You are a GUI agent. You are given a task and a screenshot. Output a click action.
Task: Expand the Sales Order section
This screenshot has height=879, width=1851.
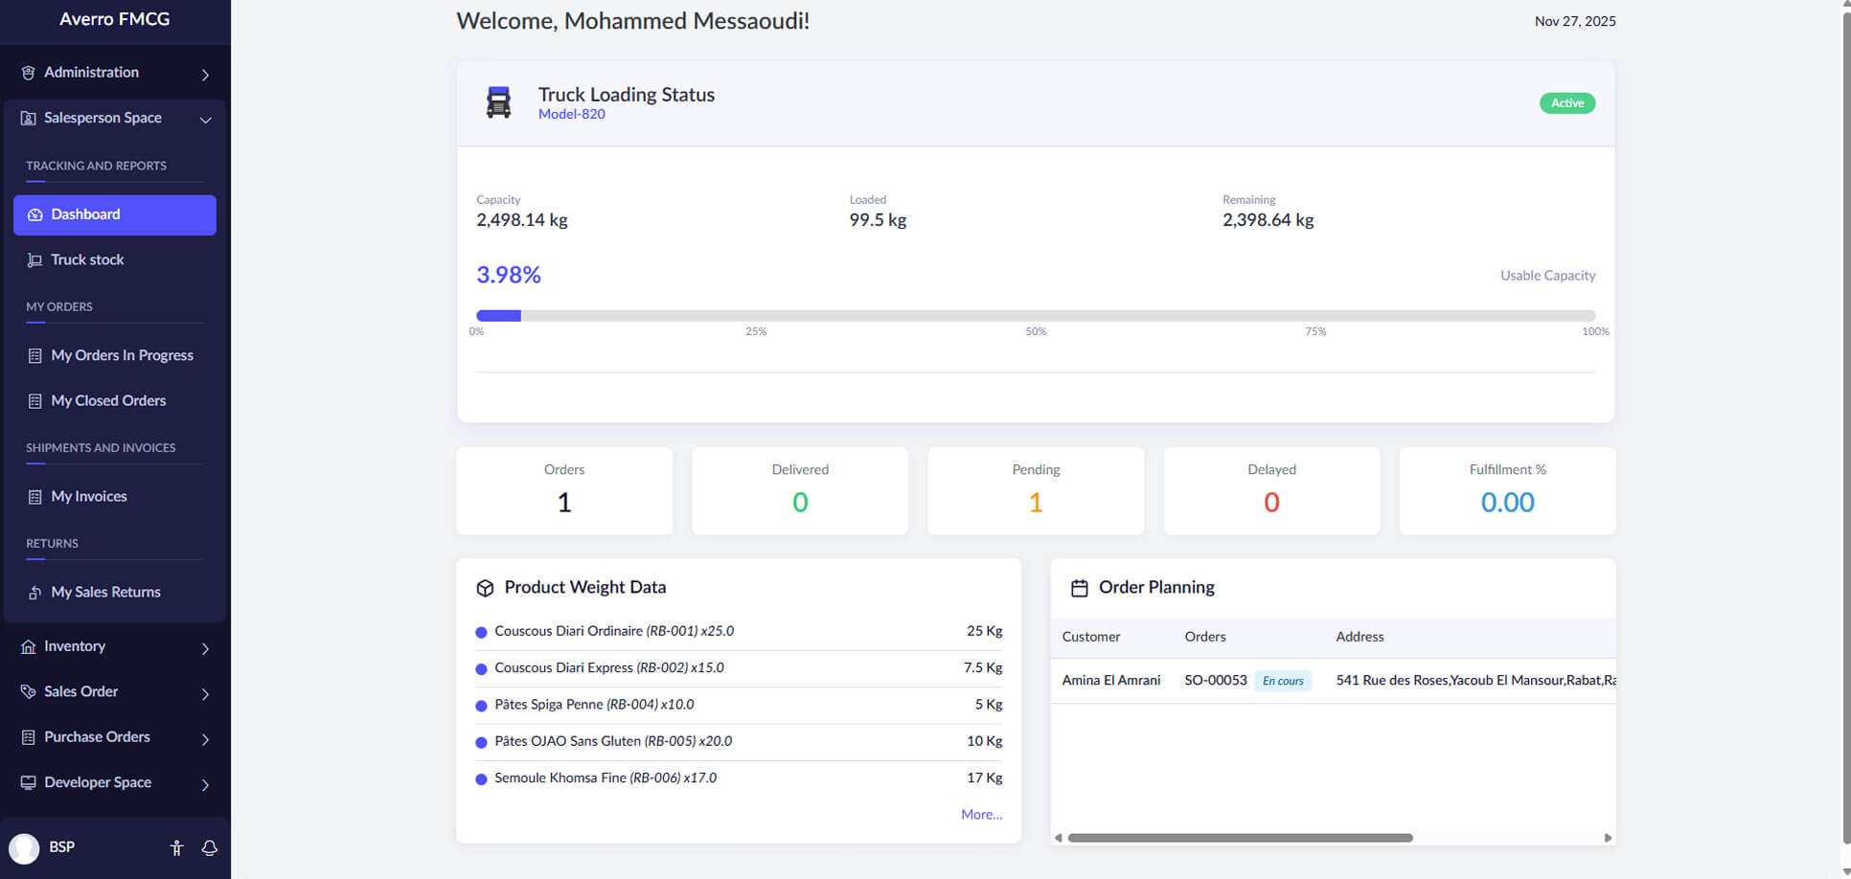tap(115, 691)
